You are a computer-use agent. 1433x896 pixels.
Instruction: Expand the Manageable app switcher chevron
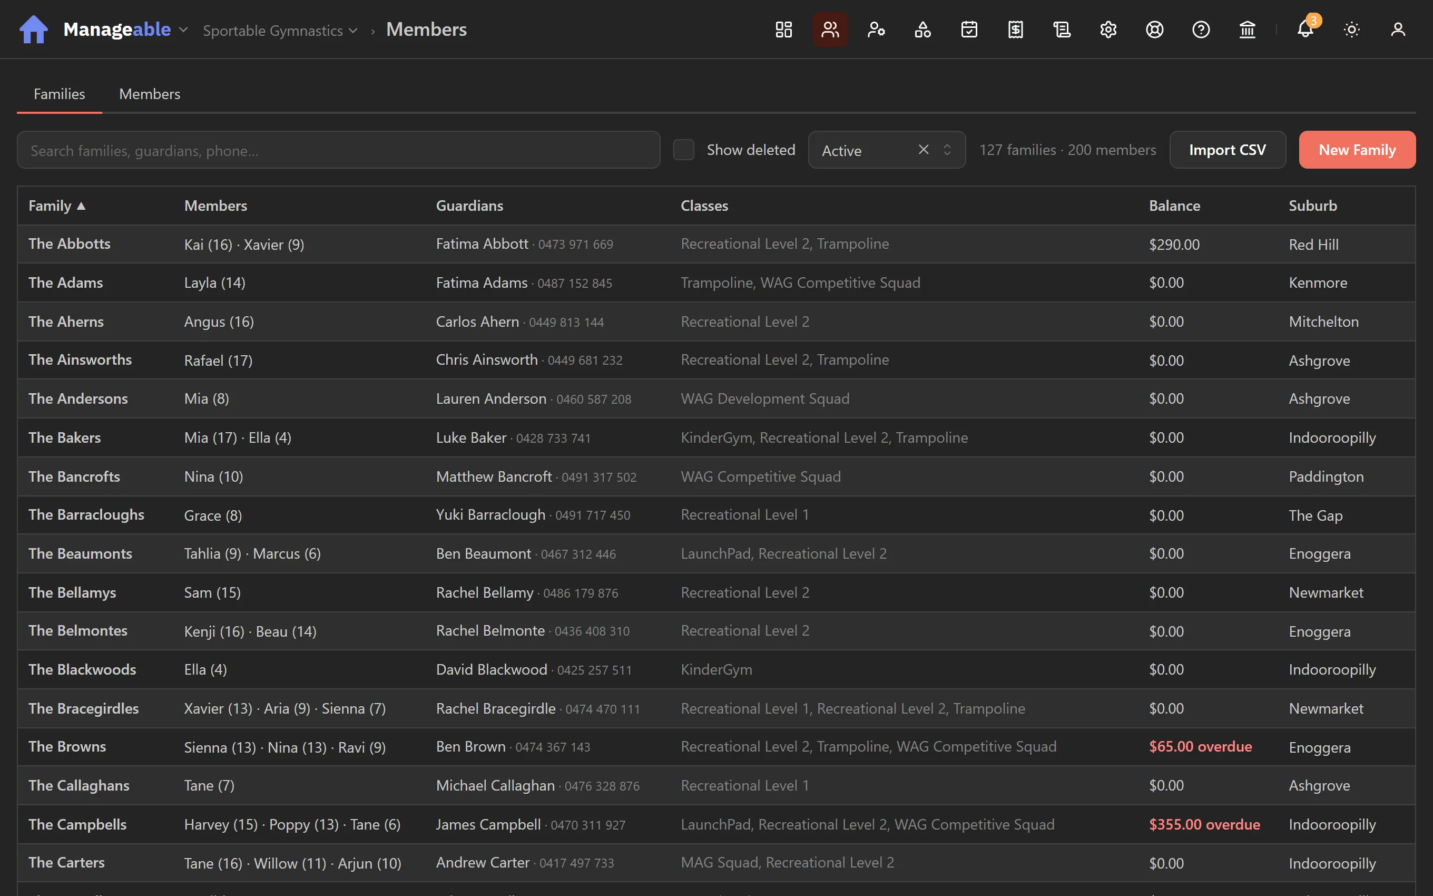tap(183, 30)
